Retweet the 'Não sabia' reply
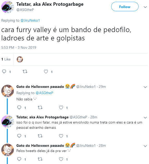The height and width of the screenshot is (164, 149). tap(40, 107)
